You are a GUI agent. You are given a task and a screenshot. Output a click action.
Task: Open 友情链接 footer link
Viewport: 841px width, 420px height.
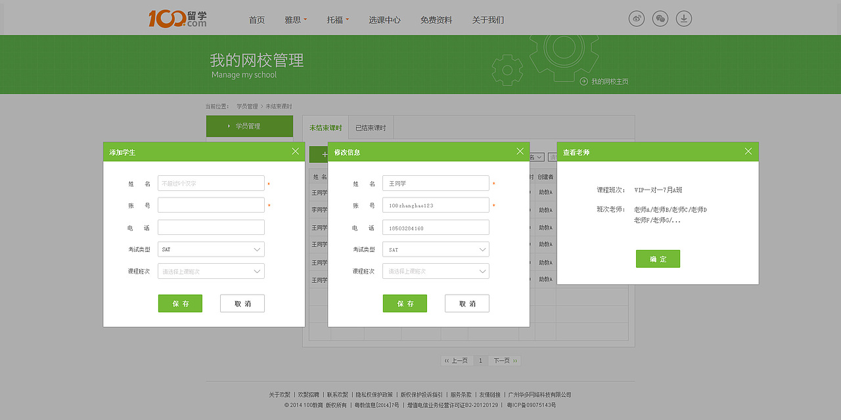click(x=489, y=395)
